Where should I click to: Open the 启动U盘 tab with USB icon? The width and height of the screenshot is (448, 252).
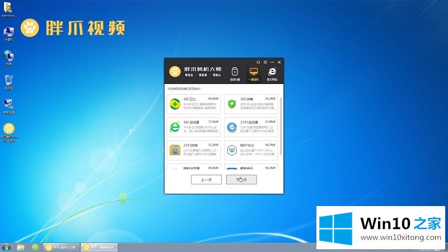coord(235,74)
